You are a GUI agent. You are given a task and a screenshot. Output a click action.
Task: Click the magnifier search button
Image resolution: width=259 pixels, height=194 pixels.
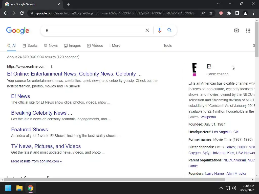coord(169,30)
